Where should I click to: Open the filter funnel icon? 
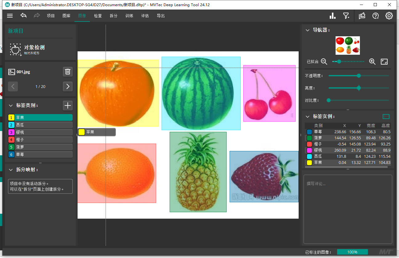coord(346,16)
